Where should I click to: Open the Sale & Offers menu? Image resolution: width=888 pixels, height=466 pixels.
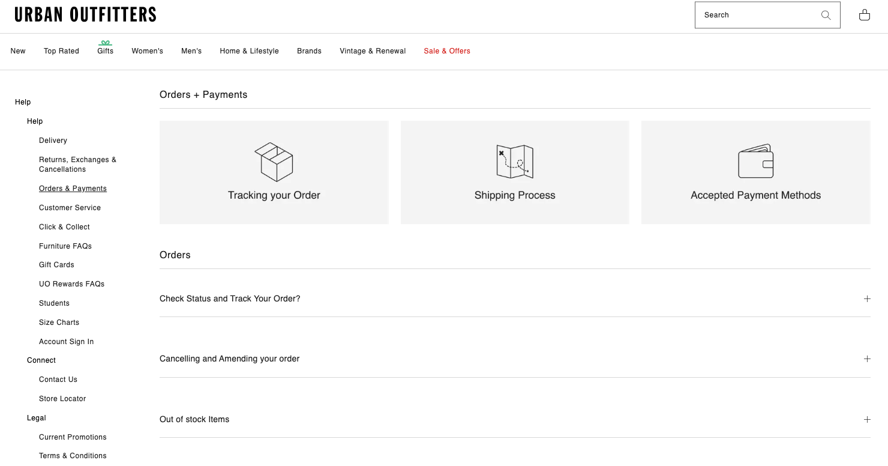pos(447,51)
